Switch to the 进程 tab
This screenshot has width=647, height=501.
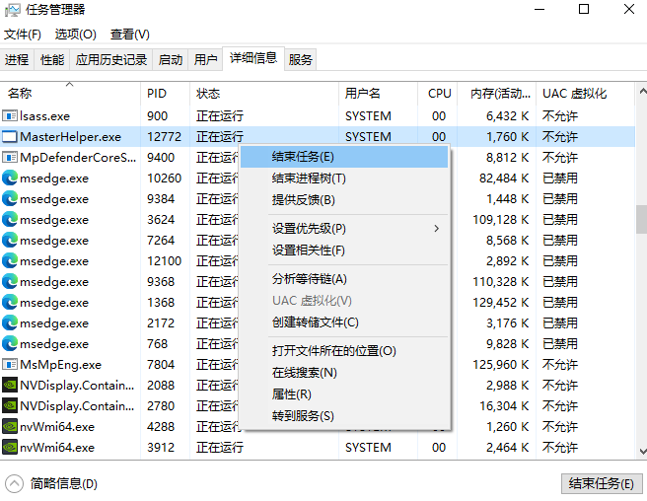[17, 60]
